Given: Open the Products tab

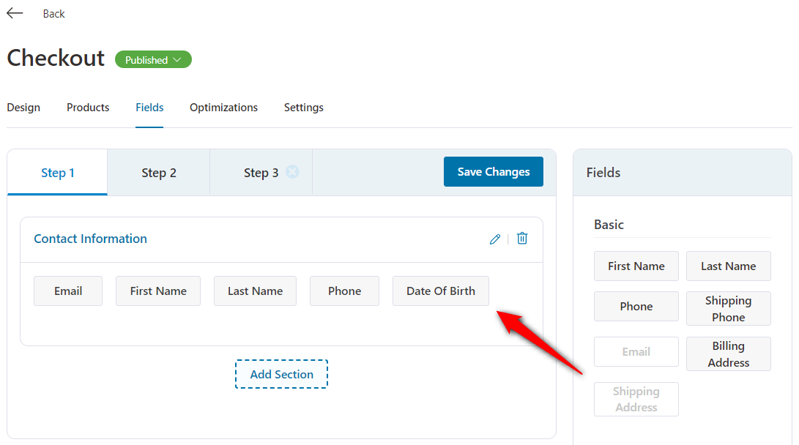Looking at the screenshot, I should 88,108.
